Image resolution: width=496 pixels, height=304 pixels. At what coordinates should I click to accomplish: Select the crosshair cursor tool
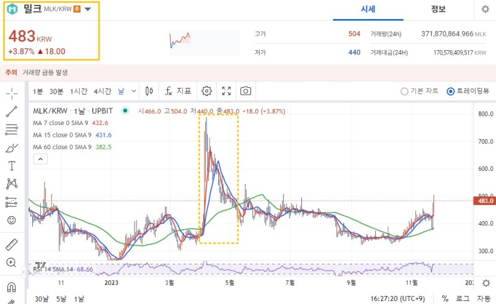[12, 93]
